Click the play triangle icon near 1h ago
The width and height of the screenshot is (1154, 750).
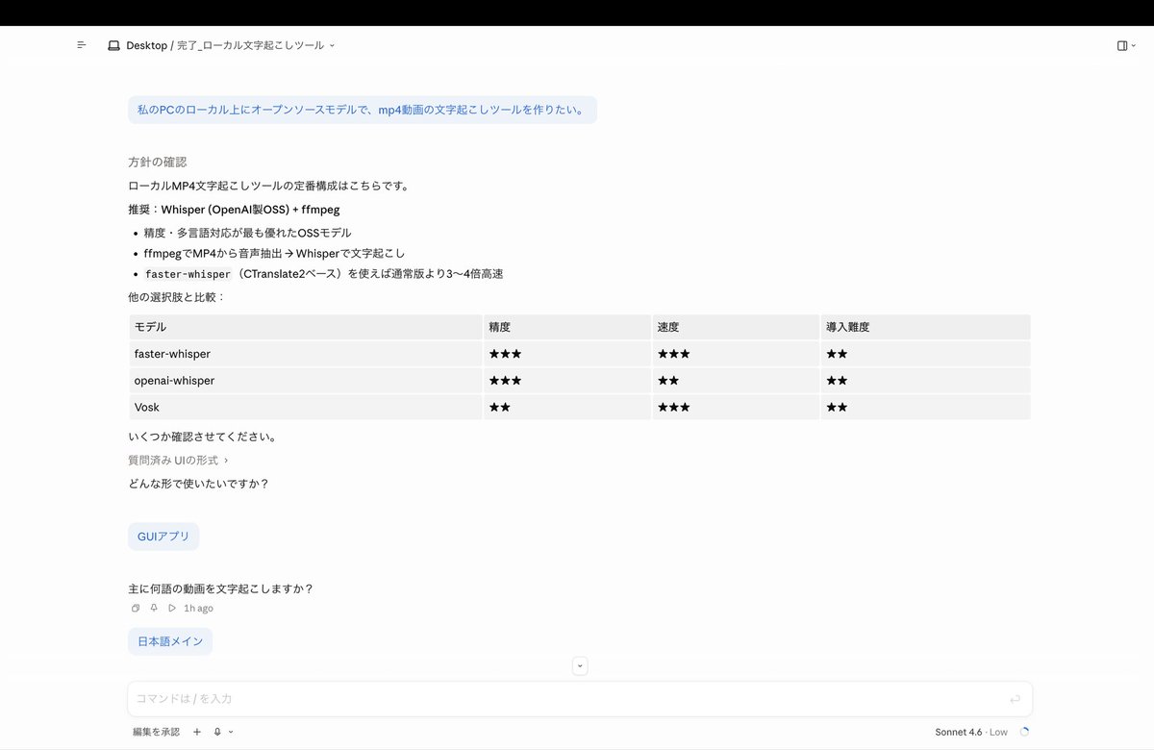(172, 608)
